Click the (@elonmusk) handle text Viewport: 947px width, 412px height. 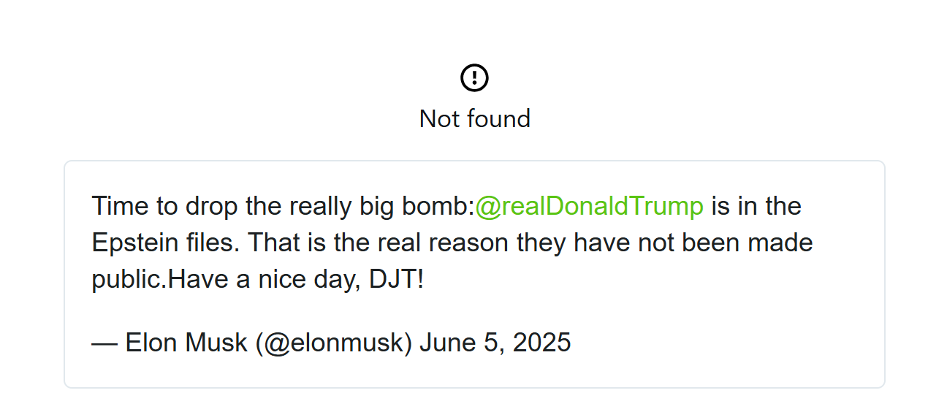coord(334,343)
